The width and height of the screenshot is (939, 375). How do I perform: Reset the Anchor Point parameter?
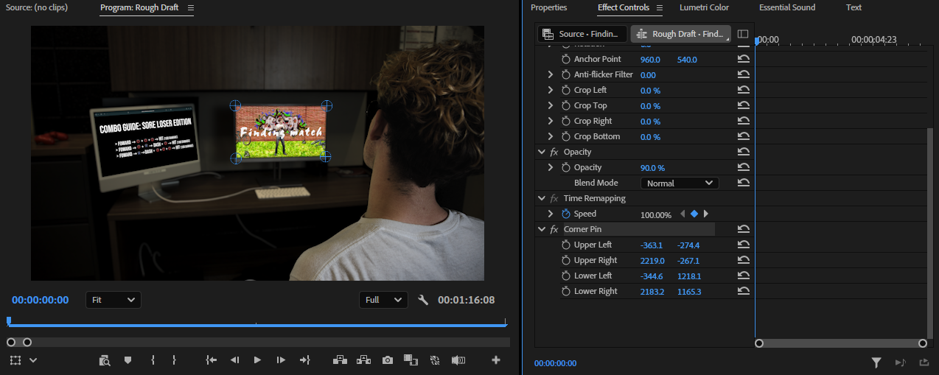744,59
